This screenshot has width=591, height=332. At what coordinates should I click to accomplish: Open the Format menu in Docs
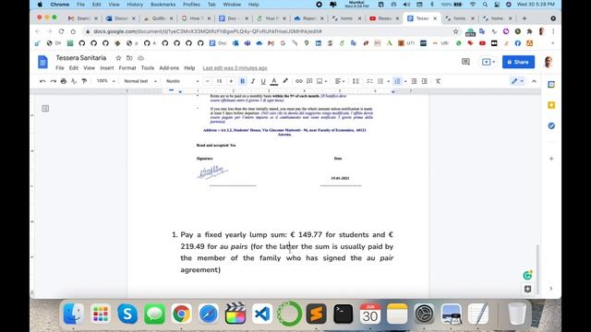(x=127, y=68)
